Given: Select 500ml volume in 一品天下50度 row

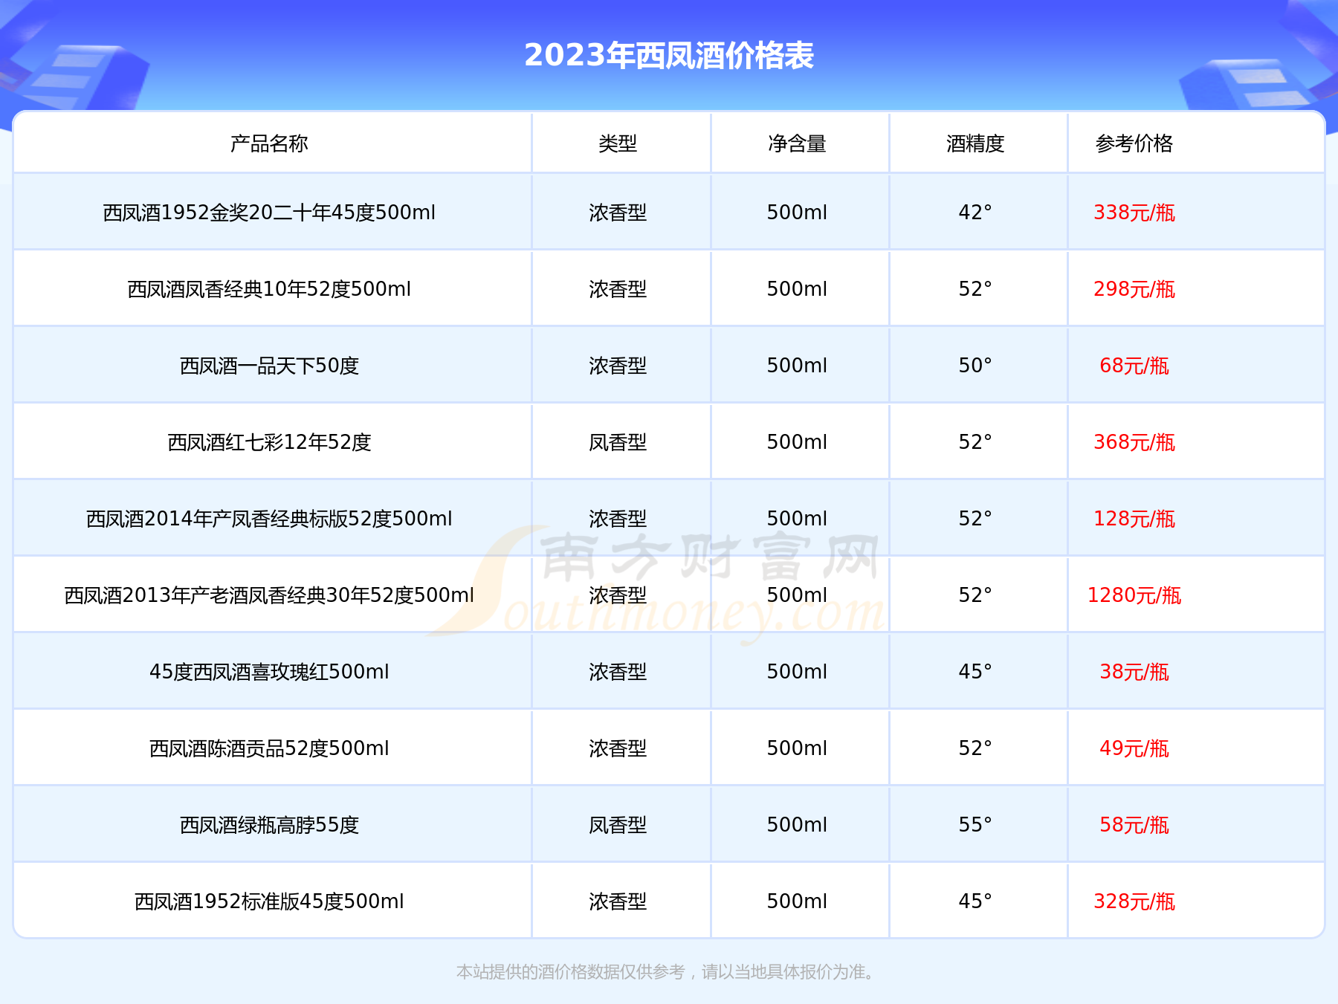Looking at the screenshot, I should click(797, 366).
